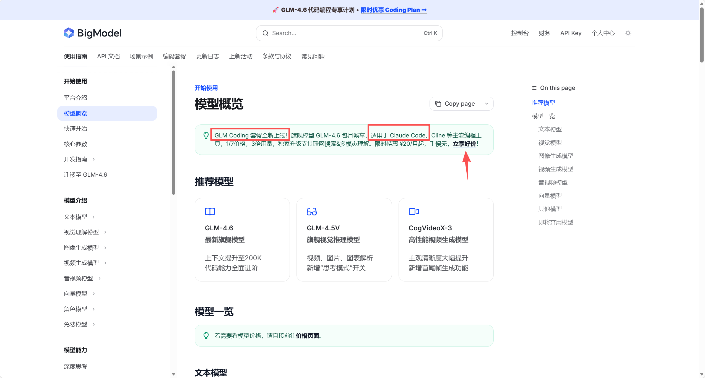Click the rocket icon in top banner
705x378 pixels.
[x=275, y=10]
